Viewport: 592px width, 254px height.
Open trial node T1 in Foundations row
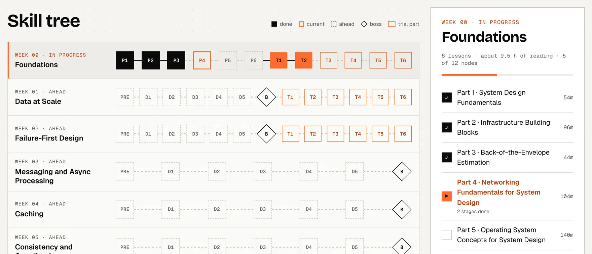click(x=279, y=60)
